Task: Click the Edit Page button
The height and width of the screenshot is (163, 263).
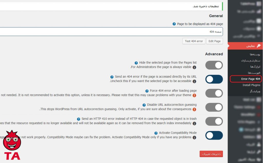Action: tap(214, 41)
